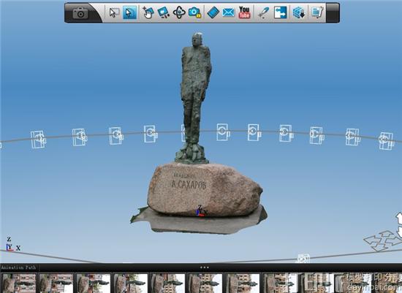
Task: Choose the highlighted lasso selection tool
Action: click(x=129, y=12)
